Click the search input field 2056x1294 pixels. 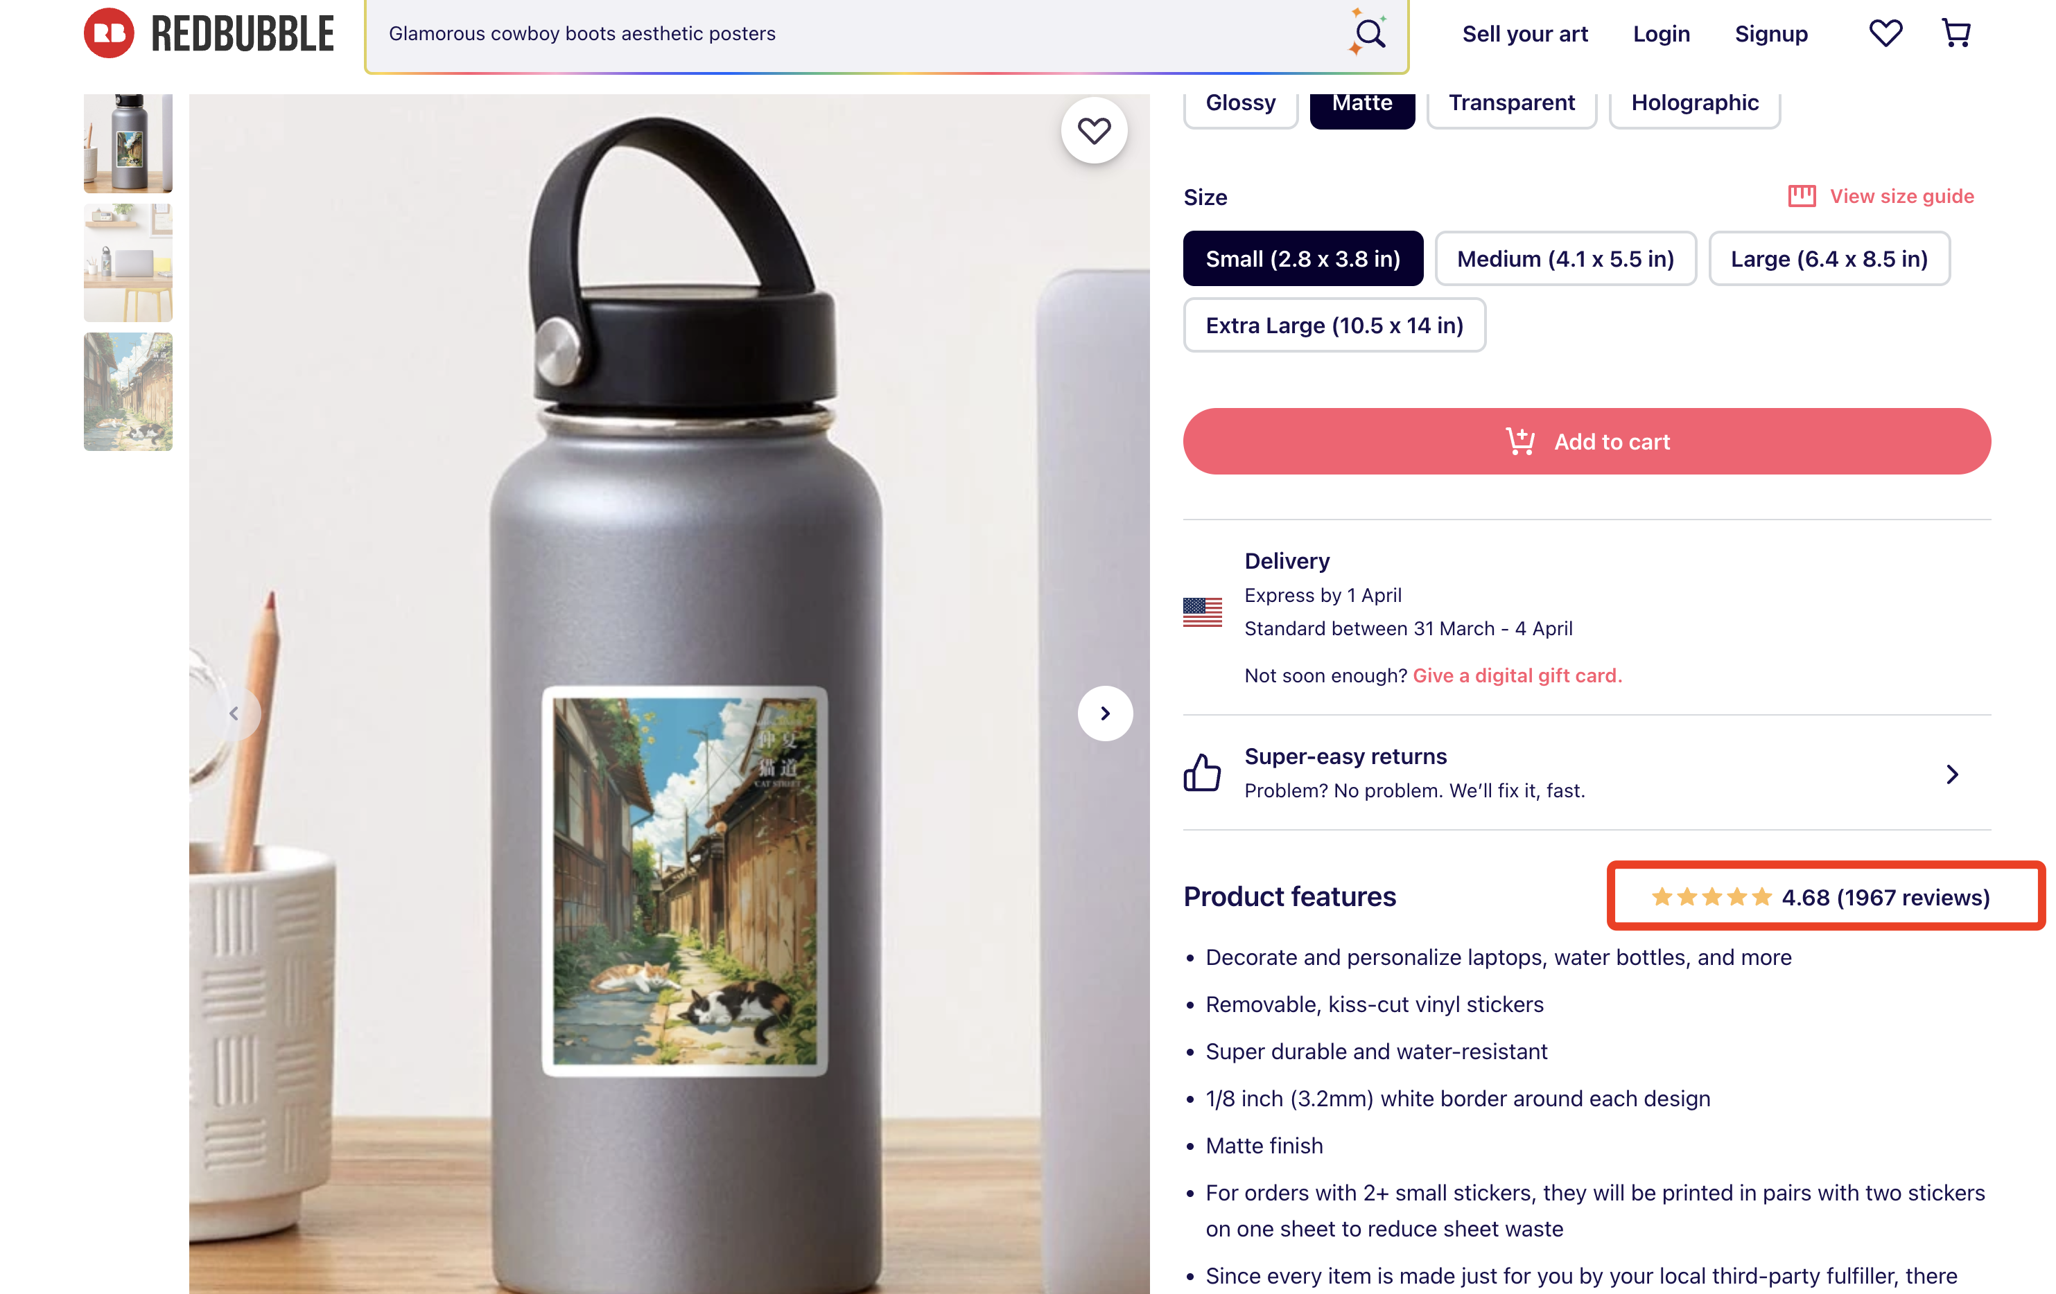pos(854,34)
